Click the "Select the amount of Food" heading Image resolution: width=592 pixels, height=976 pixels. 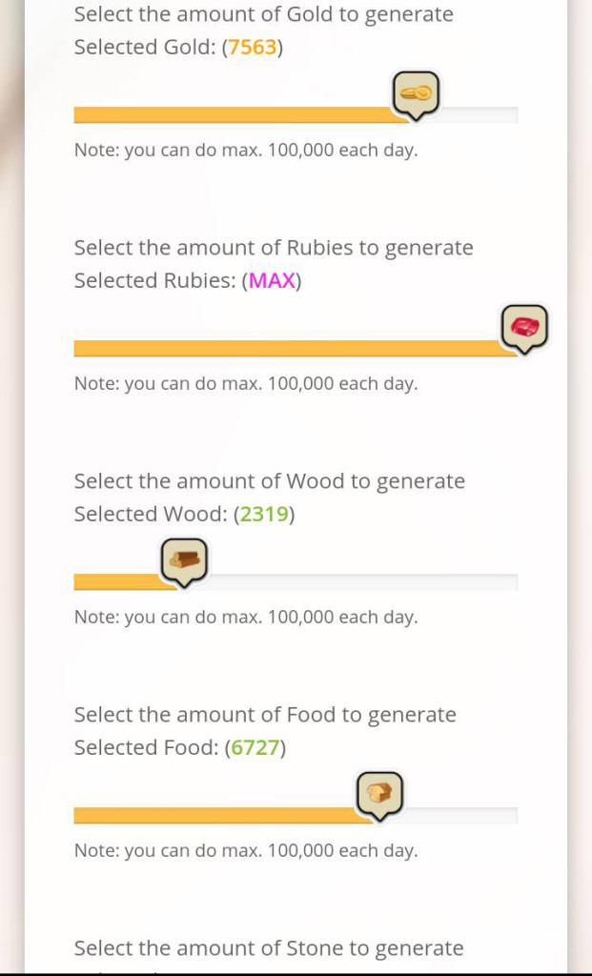pyautogui.click(x=265, y=715)
